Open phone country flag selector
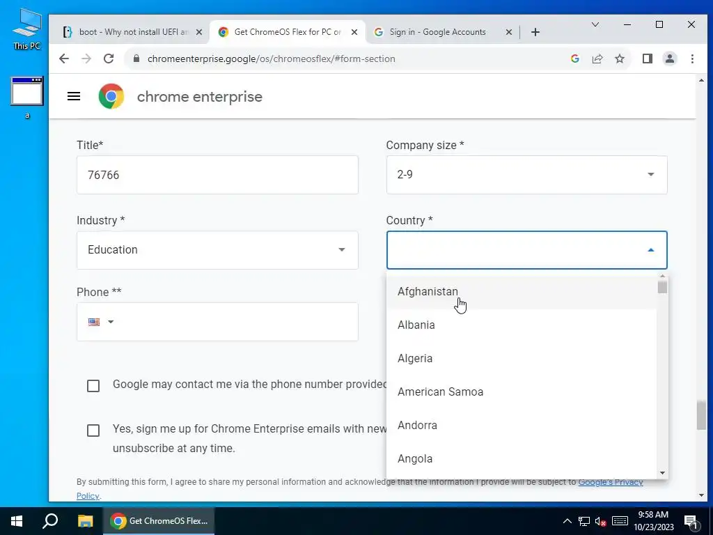This screenshot has height=535, width=713. click(100, 322)
